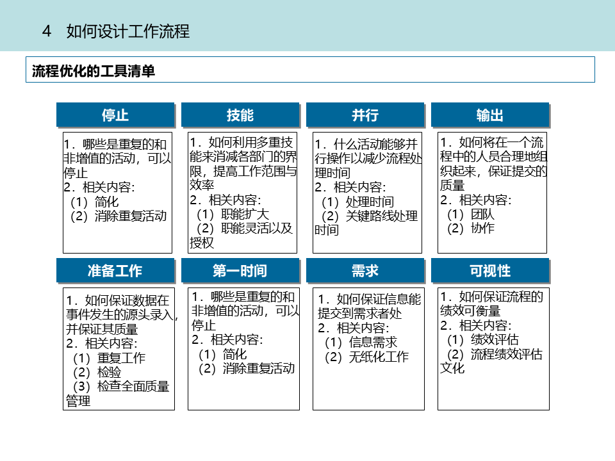This screenshot has height=461, width=615.
Task: Select text 如何保证信息能 in 需求 box
Action: (379, 299)
